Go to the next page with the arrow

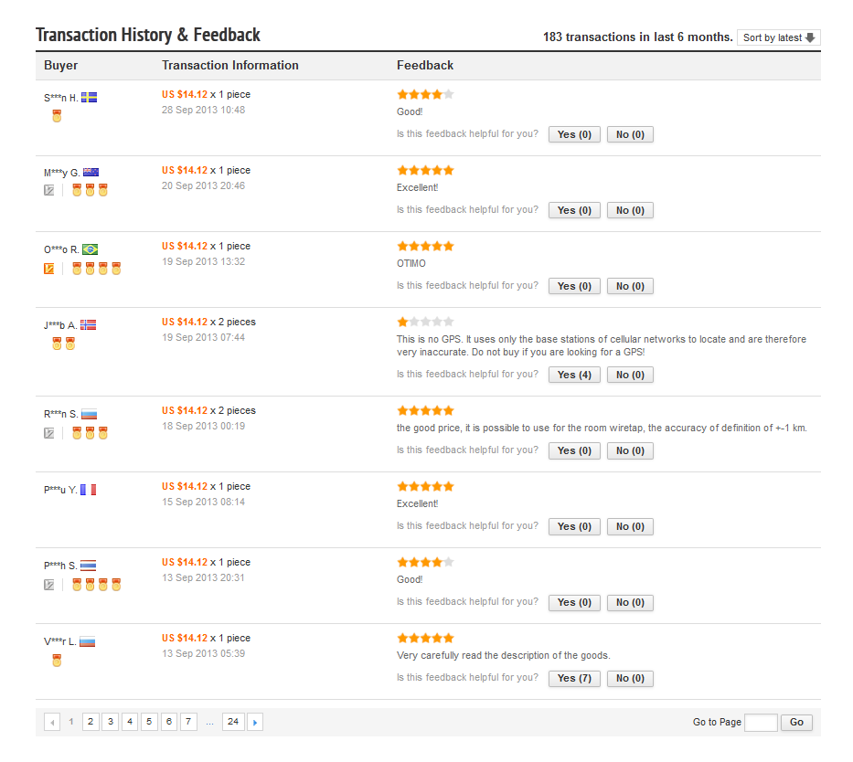click(x=255, y=723)
